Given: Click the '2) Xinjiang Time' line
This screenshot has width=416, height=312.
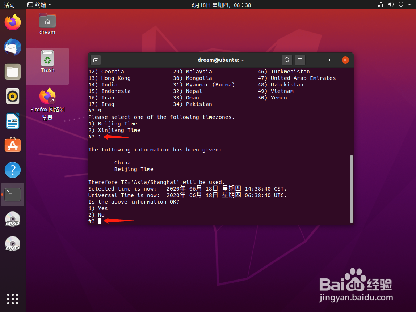Looking at the screenshot, I should point(114,130).
